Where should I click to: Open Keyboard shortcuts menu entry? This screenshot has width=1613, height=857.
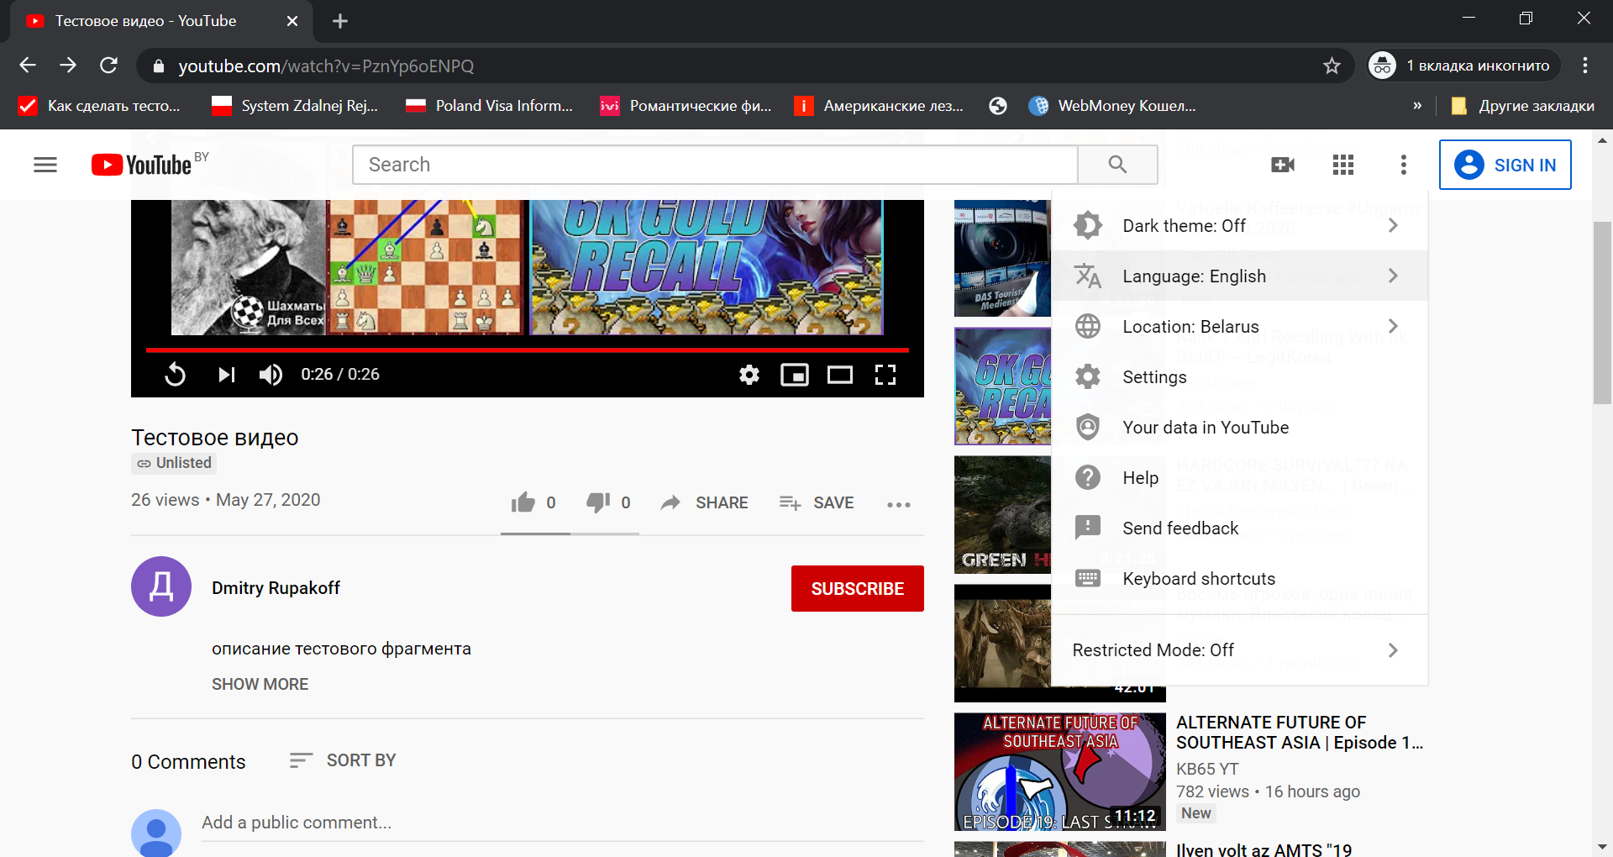pos(1239,578)
